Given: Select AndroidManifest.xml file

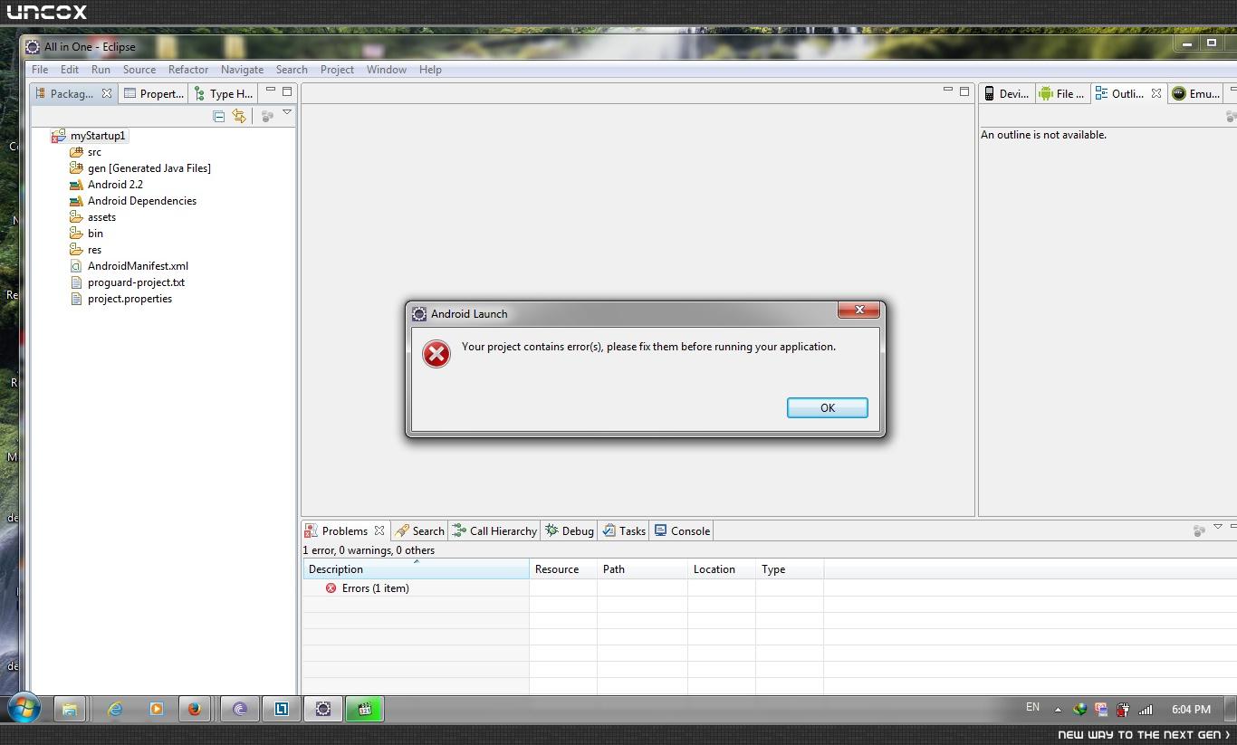Looking at the screenshot, I should 138,266.
